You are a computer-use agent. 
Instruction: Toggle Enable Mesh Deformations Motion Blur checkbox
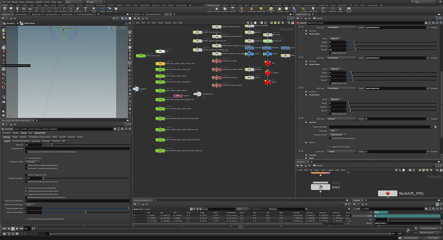(26, 191)
